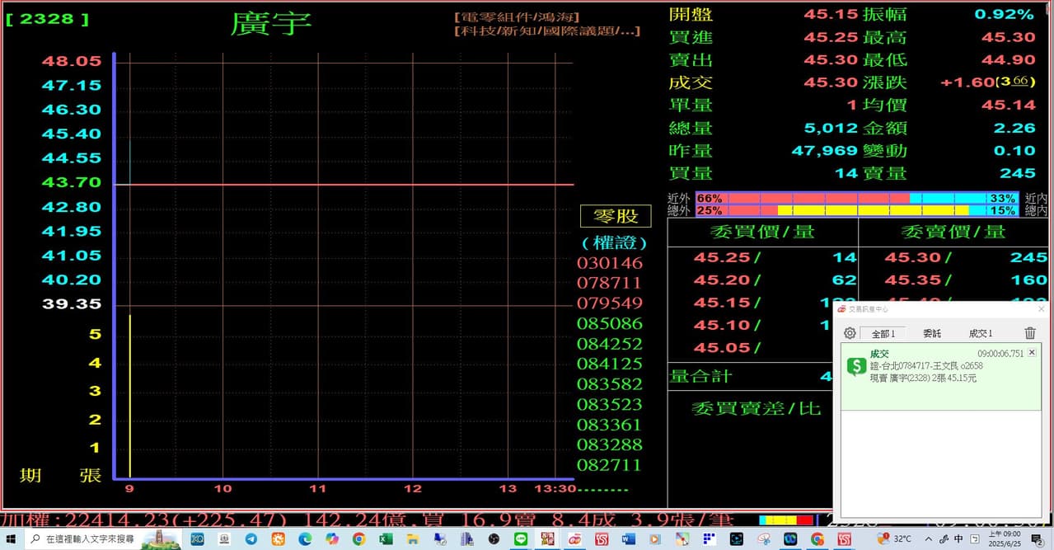Select warrant 085086 in the list
The height and width of the screenshot is (550, 1054).
coord(609,323)
